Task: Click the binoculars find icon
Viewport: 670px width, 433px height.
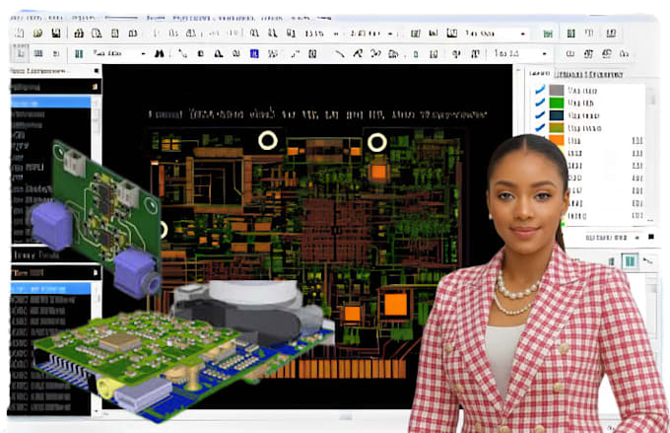Action: click(160, 53)
